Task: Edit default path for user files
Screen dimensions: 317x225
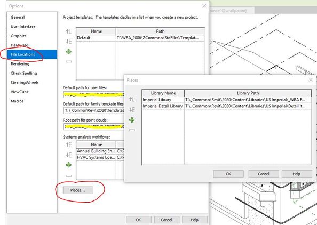Action: click(93, 94)
